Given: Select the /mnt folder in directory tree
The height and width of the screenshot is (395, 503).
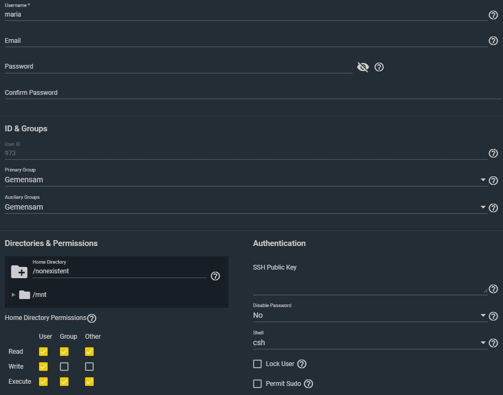Looking at the screenshot, I should [40, 295].
